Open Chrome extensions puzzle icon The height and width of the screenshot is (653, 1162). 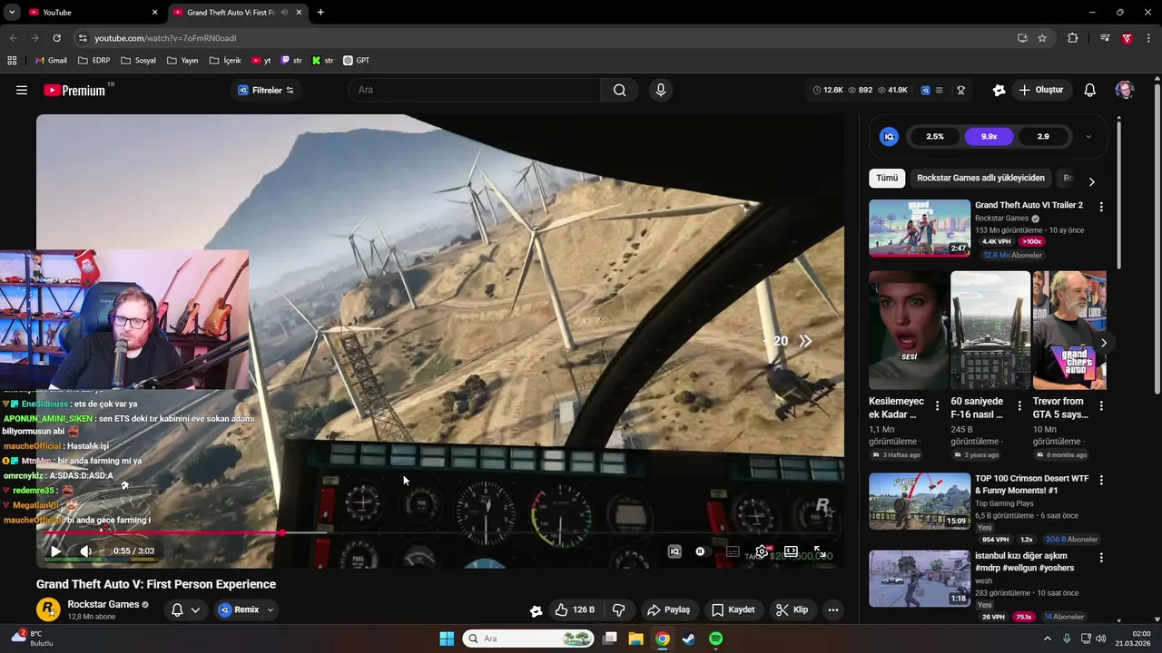coord(1072,38)
